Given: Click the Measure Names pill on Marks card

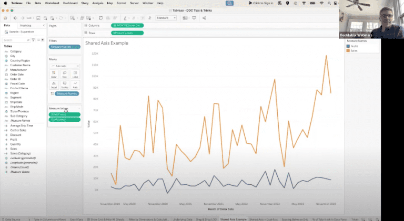Looking at the screenshot, I should pyautogui.click(x=67, y=93).
